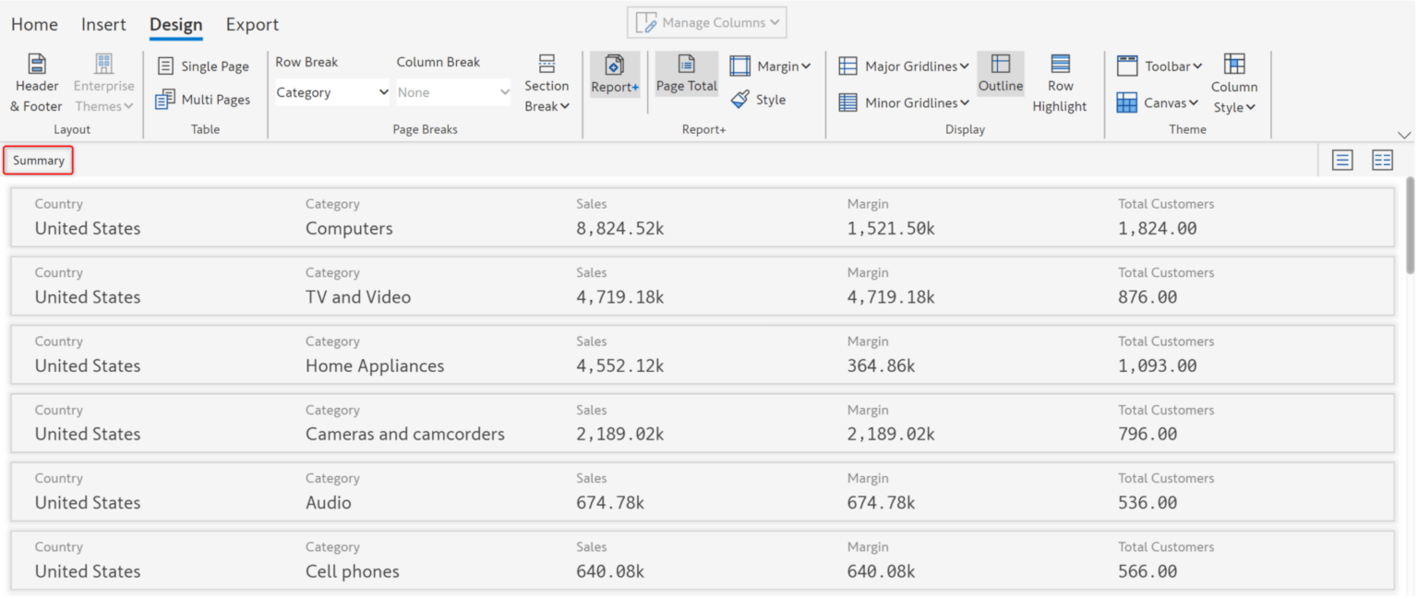This screenshot has height=599, width=1418.
Task: Select Single Page table layout
Action: pyautogui.click(x=203, y=66)
